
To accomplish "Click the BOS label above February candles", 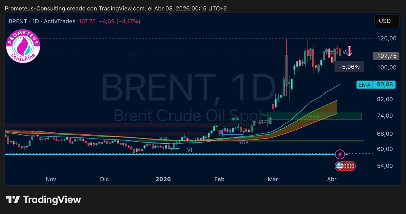I will [235, 119].
